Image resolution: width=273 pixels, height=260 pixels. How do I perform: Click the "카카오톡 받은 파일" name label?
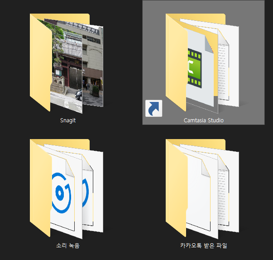click(x=204, y=246)
